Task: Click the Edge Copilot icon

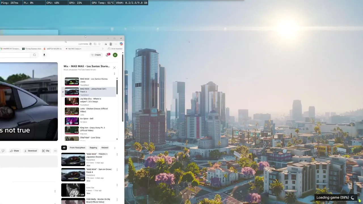Action: [x=121, y=44]
